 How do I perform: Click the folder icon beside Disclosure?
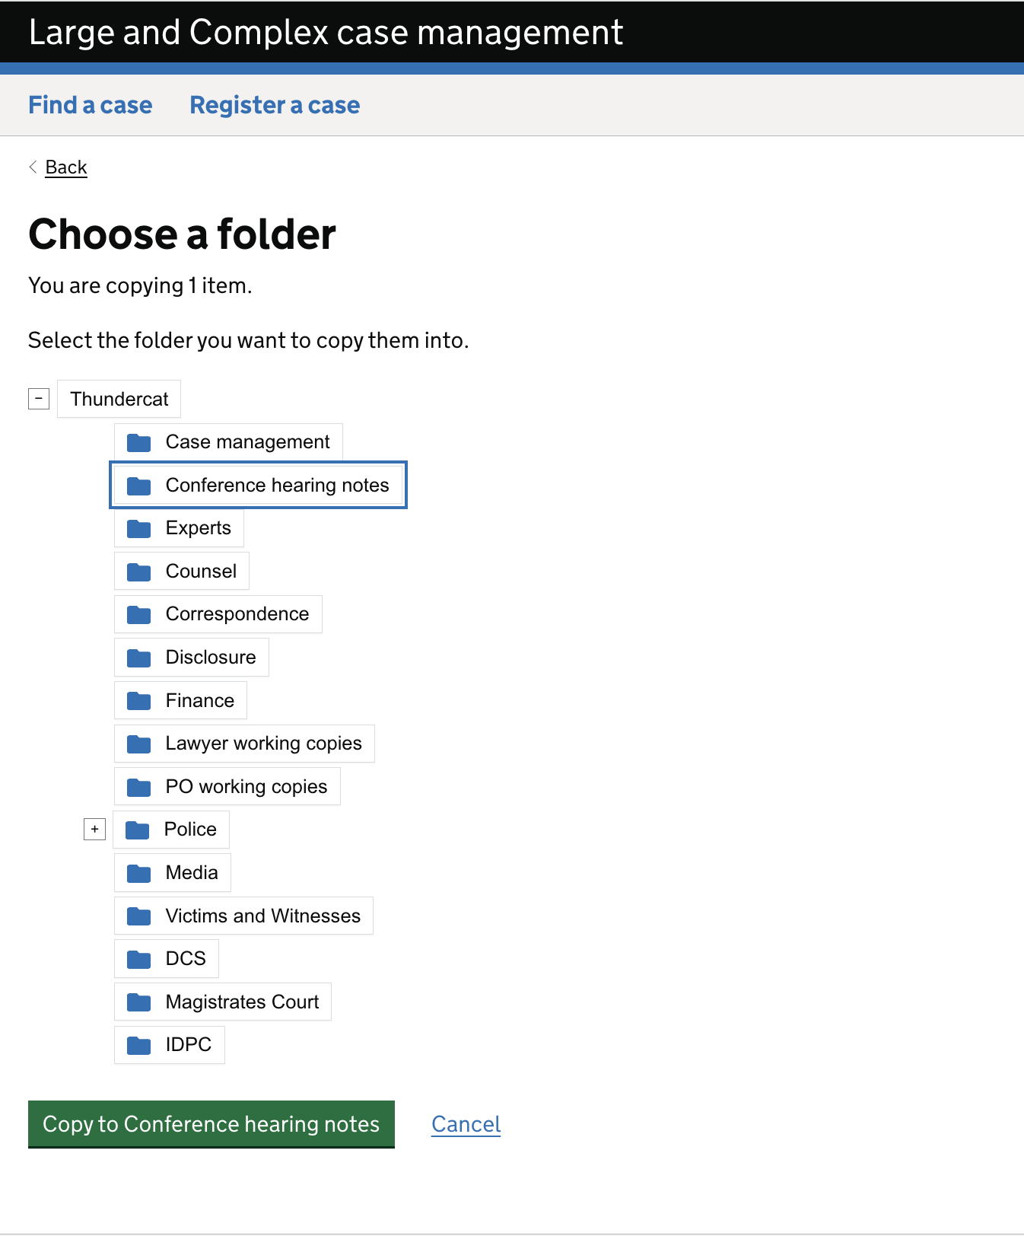[x=138, y=658]
